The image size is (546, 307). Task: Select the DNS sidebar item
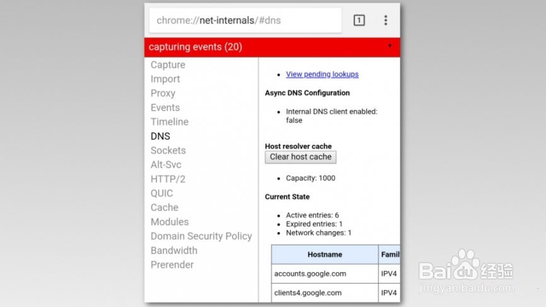pyautogui.click(x=160, y=136)
